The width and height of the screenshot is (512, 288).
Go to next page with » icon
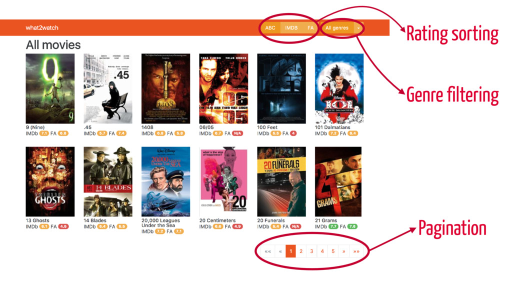coord(343,251)
